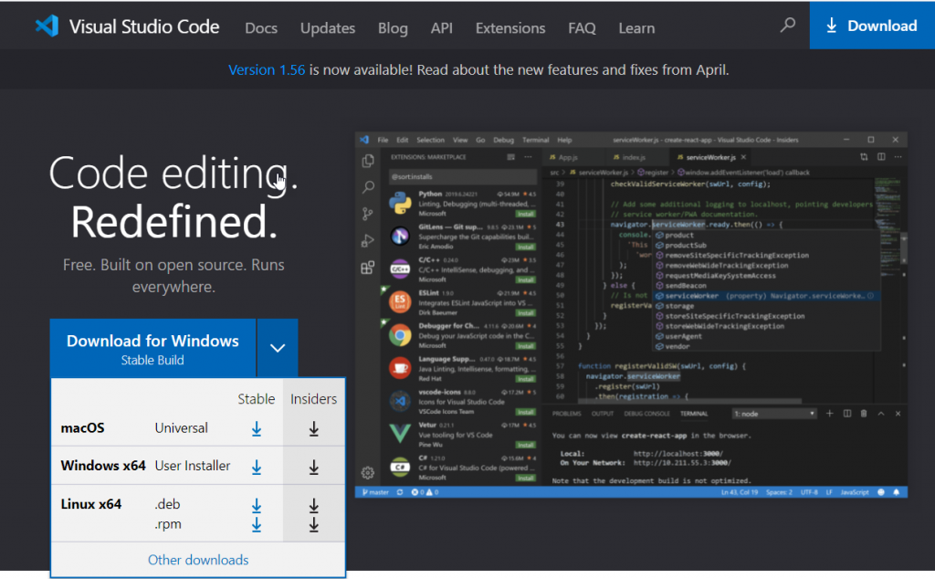Click the JavaScript language mode in status bar

coord(855,492)
